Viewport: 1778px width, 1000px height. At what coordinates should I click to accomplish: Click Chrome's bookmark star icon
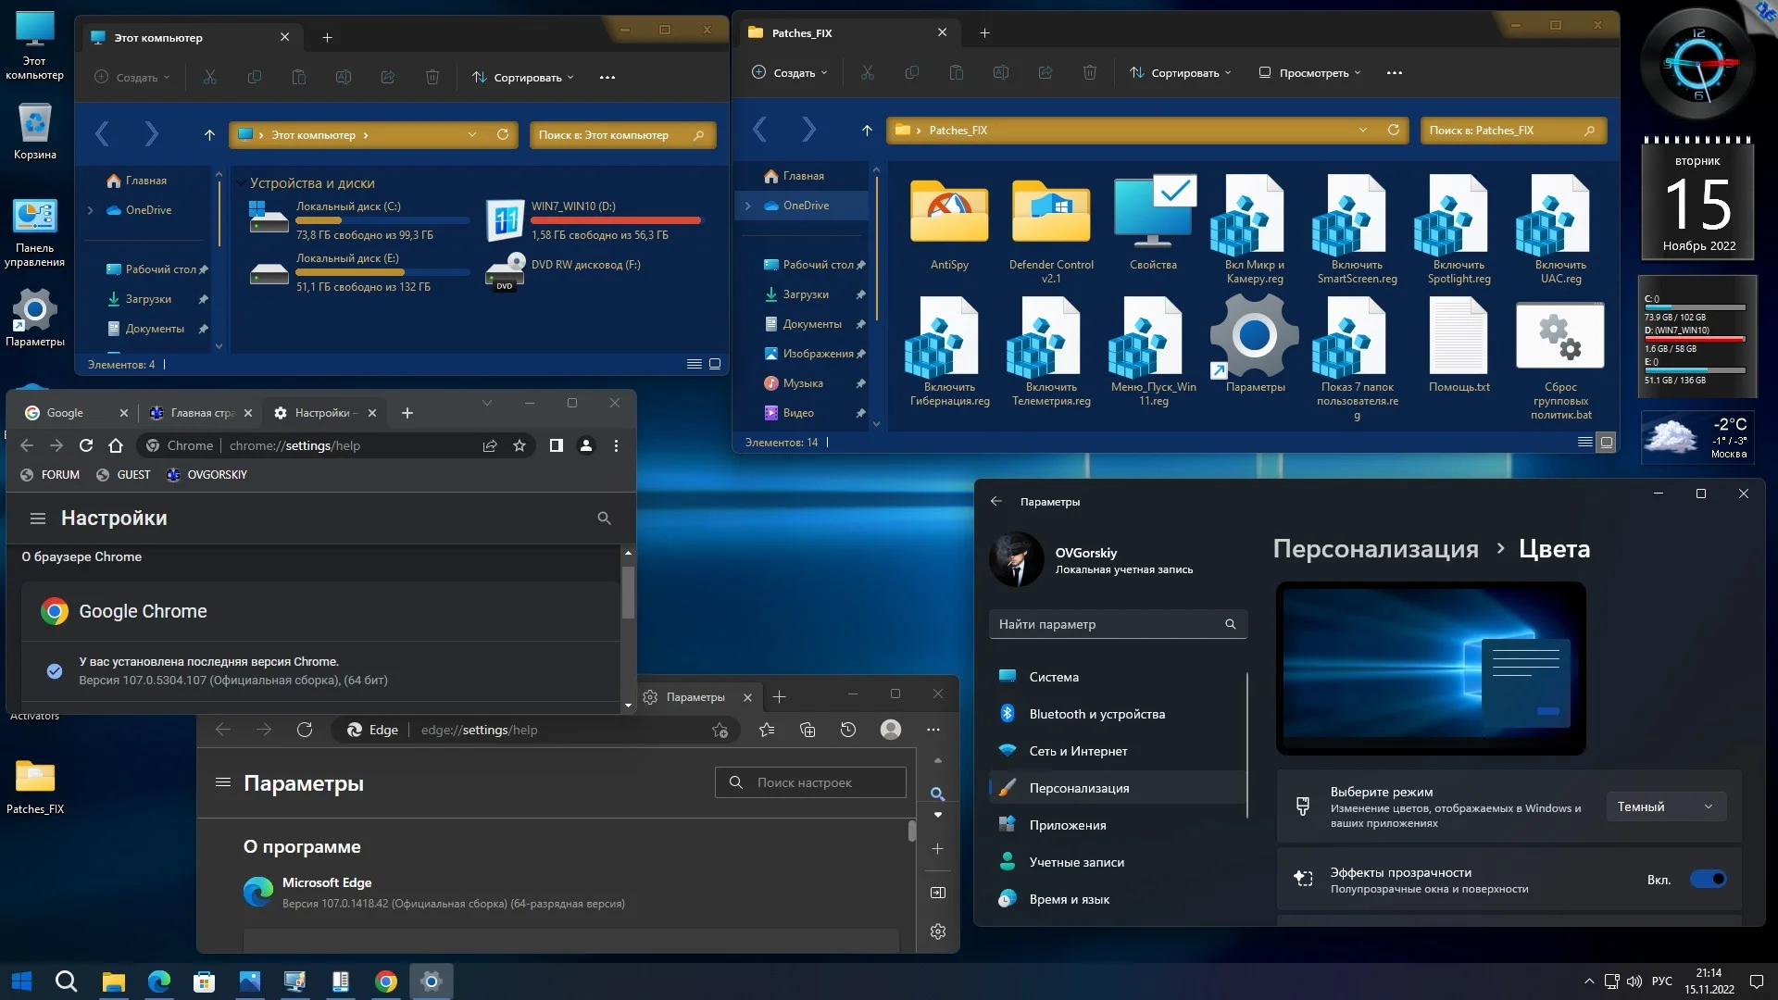520,445
